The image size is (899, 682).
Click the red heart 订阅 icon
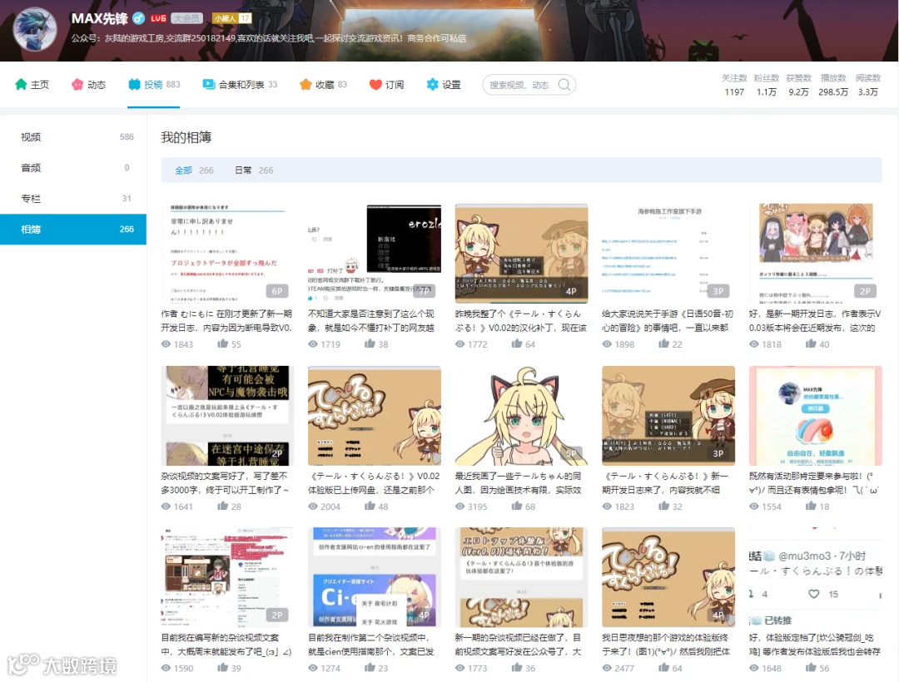[x=375, y=85]
